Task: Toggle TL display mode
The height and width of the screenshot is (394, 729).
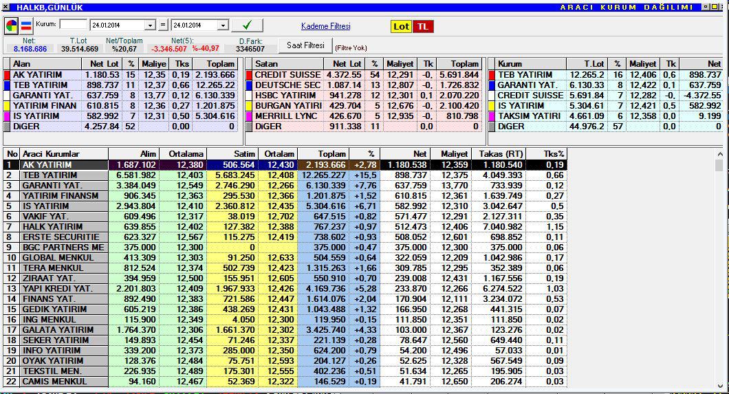Action: pyautogui.click(x=423, y=27)
